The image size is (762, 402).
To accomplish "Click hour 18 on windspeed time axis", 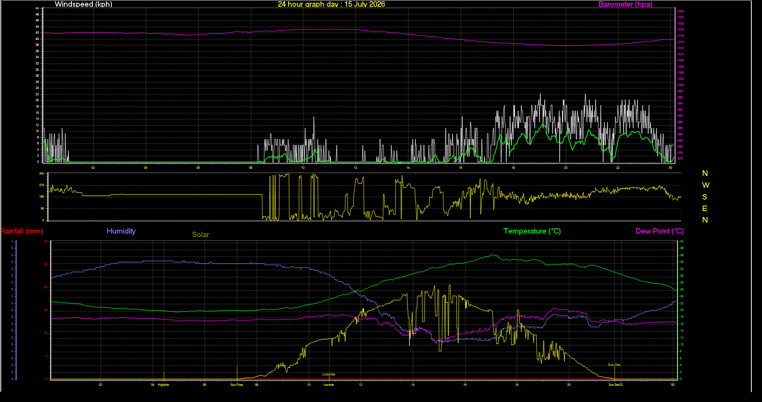I will 513,168.
